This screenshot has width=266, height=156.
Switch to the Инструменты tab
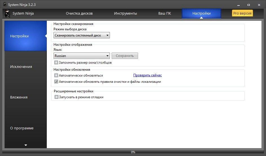point(126,13)
